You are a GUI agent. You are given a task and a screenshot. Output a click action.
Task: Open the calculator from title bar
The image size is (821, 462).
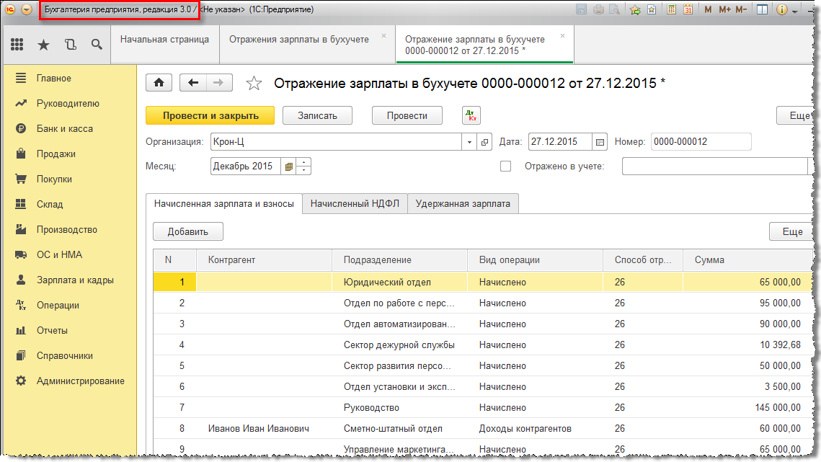(x=671, y=10)
